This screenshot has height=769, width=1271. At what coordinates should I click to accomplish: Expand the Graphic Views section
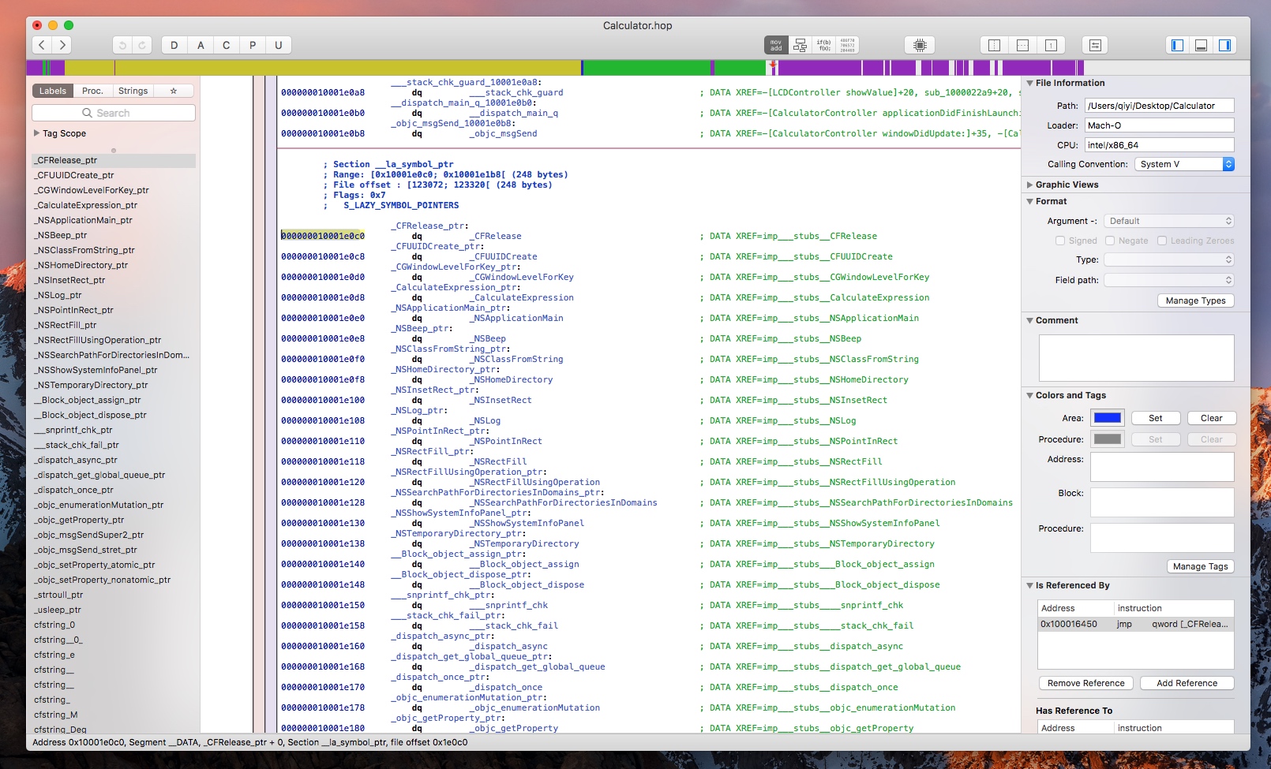[x=1029, y=185]
